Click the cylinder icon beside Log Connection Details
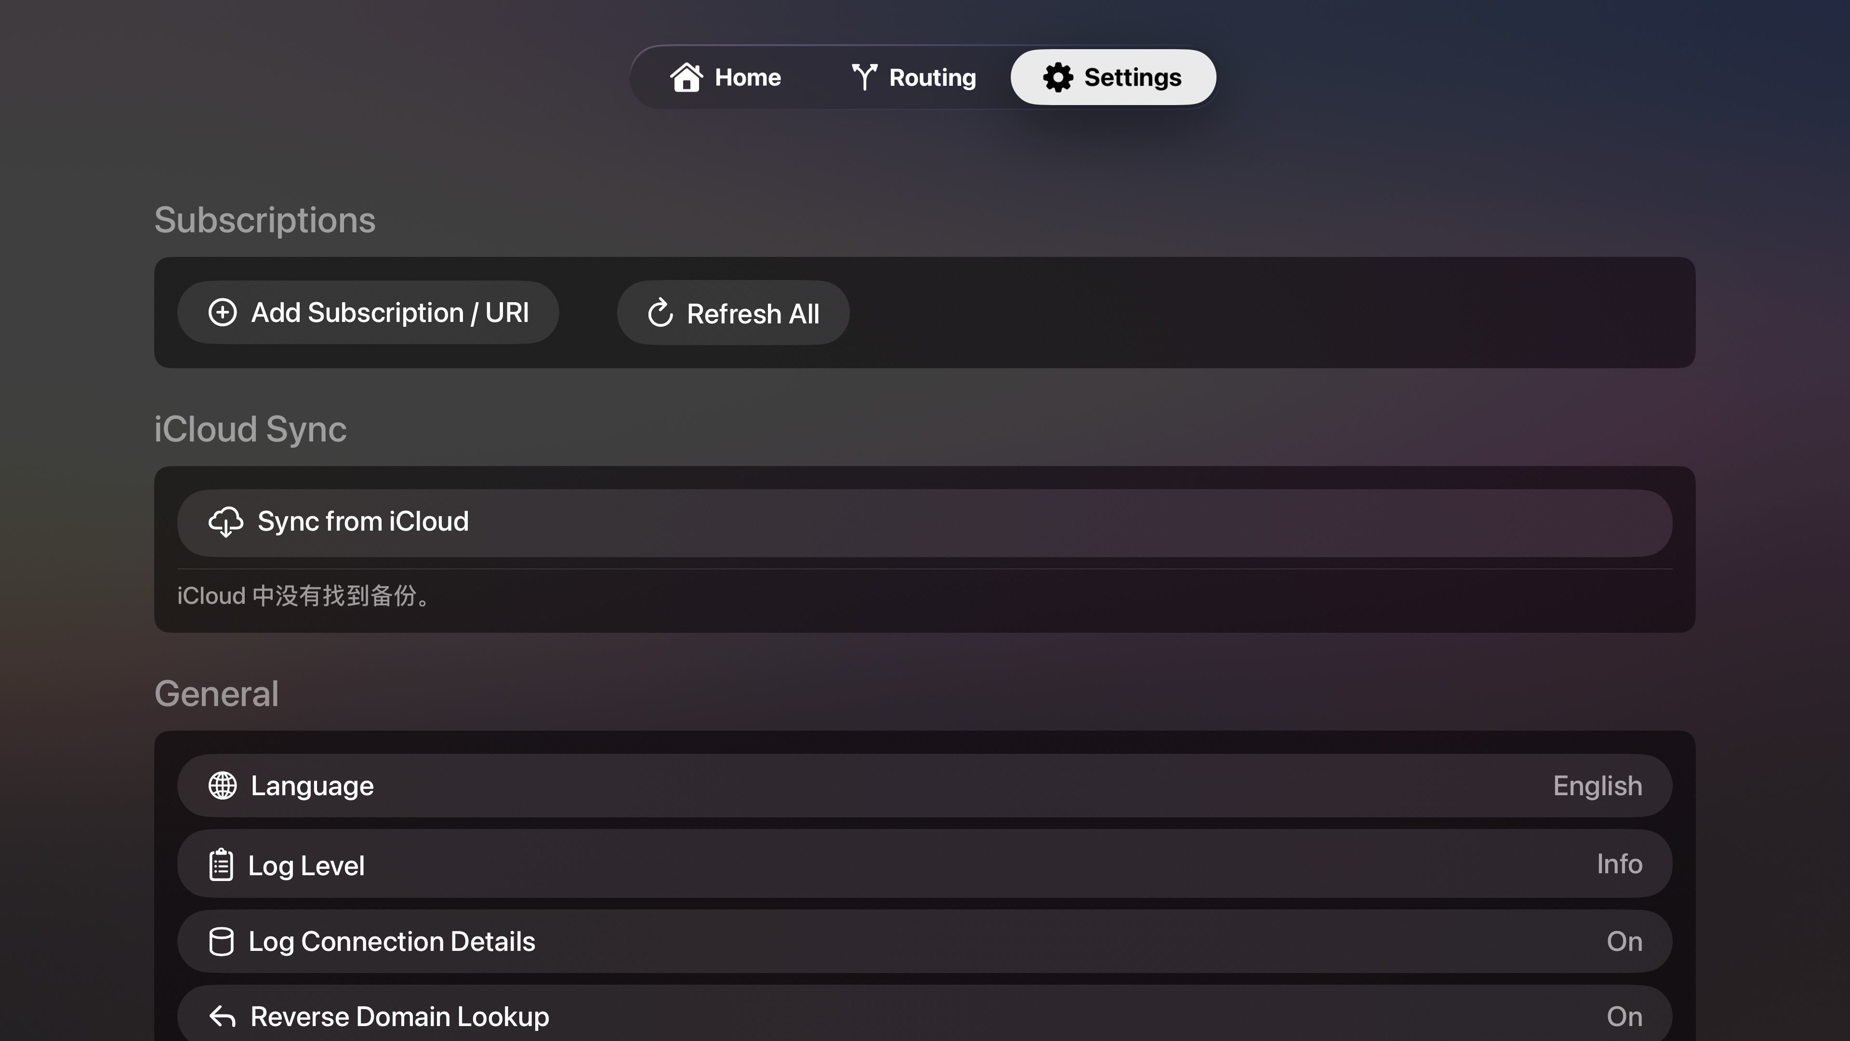 tap(221, 941)
